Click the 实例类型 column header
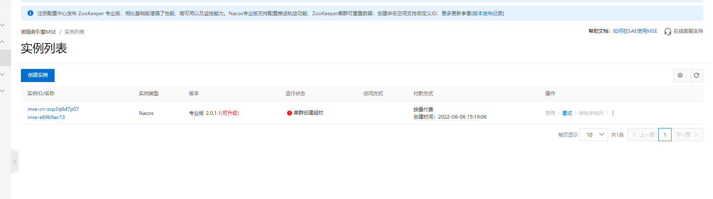This screenshot has height=199, width=713. tap(149, 94)
